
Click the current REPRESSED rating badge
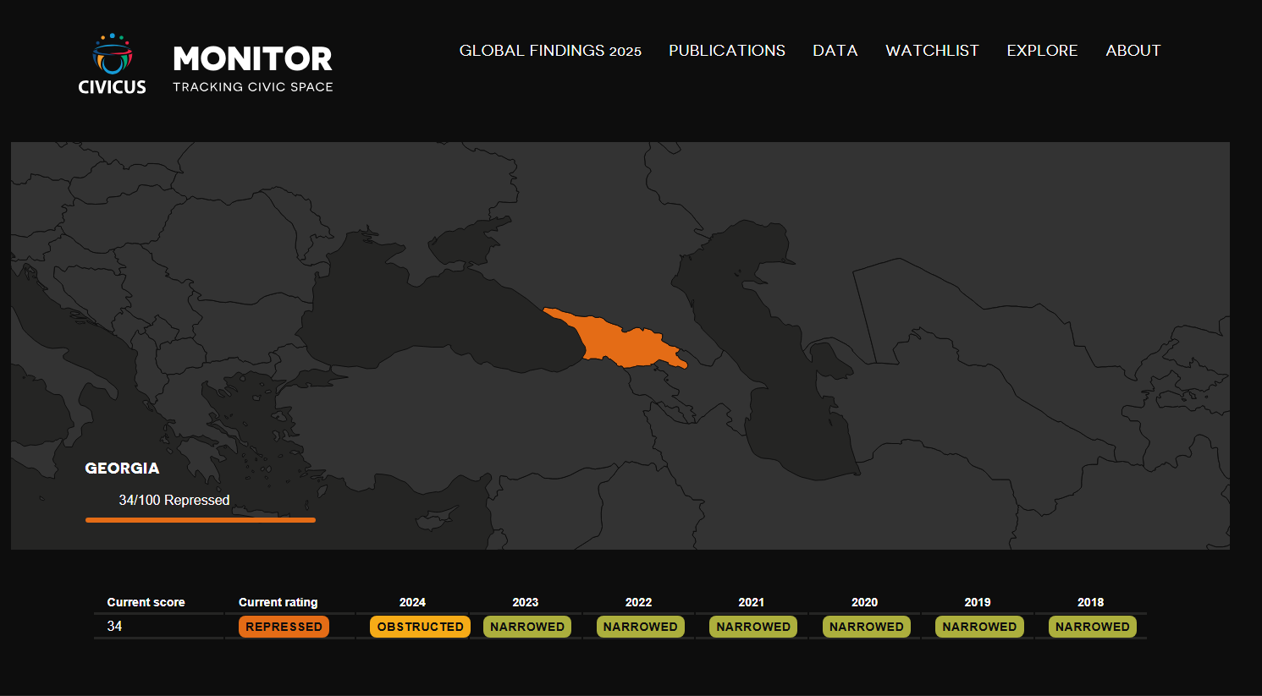[284, 627]
